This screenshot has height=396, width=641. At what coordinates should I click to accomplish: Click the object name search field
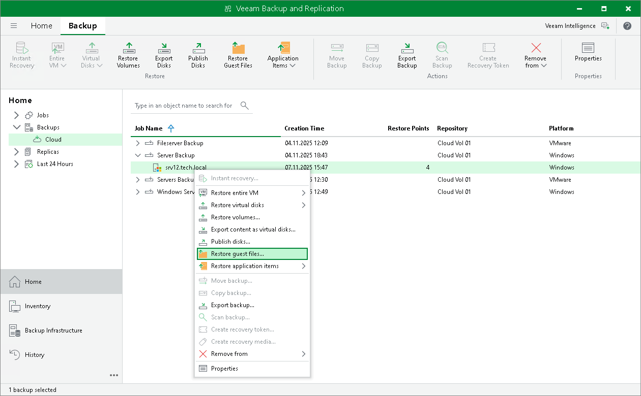coord(184,106)
